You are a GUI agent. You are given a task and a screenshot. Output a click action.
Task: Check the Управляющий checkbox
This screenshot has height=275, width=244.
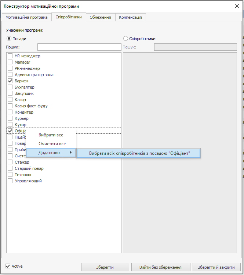(x=10, y=181)
